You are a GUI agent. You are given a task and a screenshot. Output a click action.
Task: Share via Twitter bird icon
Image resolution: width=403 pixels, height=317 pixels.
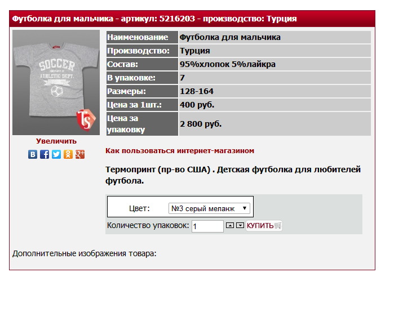pos(56,154)
